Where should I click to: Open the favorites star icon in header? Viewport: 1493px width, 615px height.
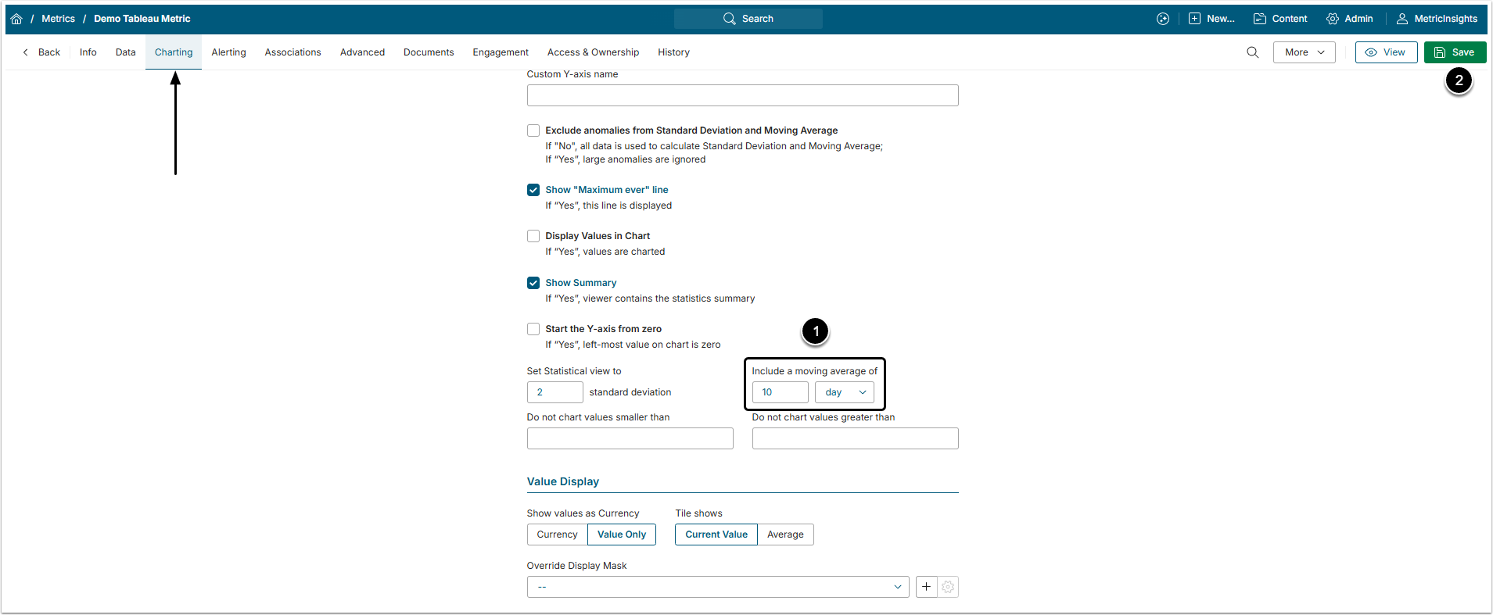(1163, 19)
